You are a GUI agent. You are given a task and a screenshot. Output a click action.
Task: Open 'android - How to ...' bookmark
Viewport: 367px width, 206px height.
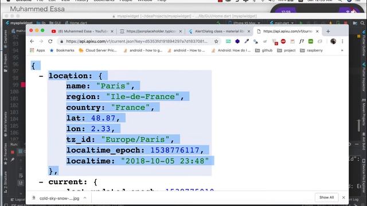[x=186, y=50]
